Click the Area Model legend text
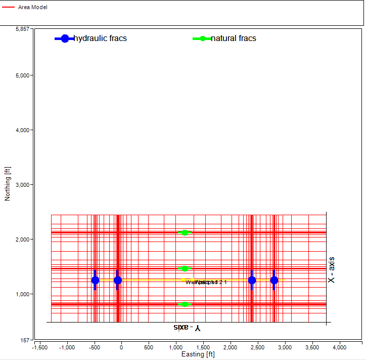The height and width of the screenshot is (360, 366). pos(32,8)
